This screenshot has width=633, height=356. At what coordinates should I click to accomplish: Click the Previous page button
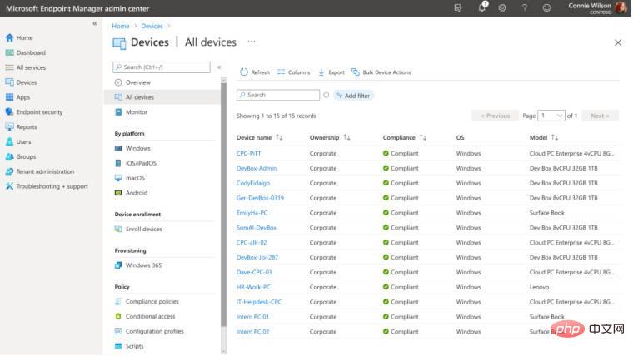pos(495,116)
